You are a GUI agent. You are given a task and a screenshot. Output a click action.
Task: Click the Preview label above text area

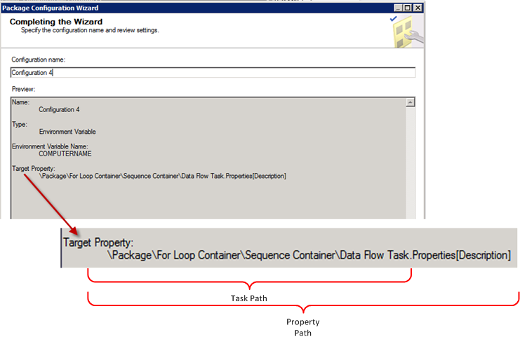23,89
